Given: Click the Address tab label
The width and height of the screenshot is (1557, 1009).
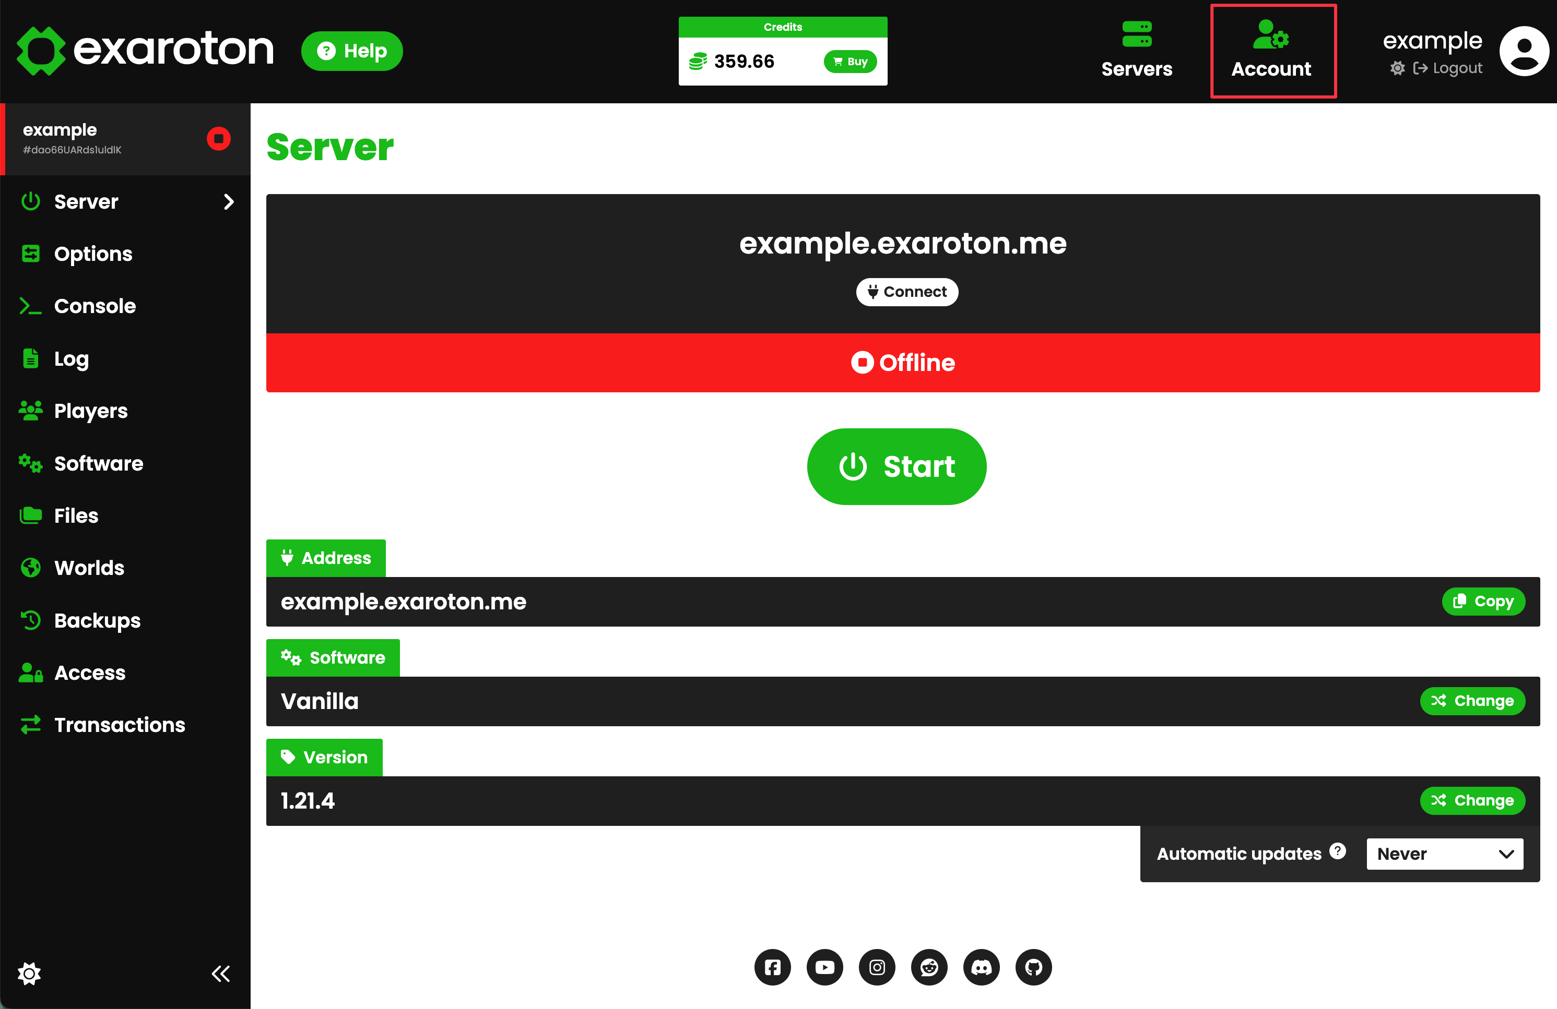Looking at the screenshot, I should [326, 558].
